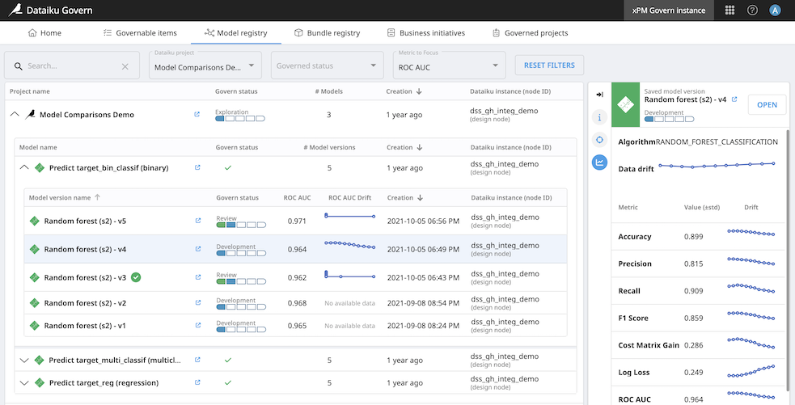Click Recall drift sparkline

click(x=751, y=288)
